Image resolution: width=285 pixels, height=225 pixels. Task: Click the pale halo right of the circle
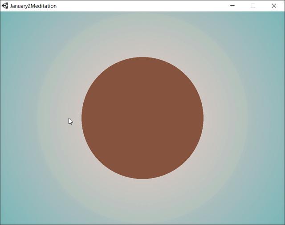coord(225,118)
